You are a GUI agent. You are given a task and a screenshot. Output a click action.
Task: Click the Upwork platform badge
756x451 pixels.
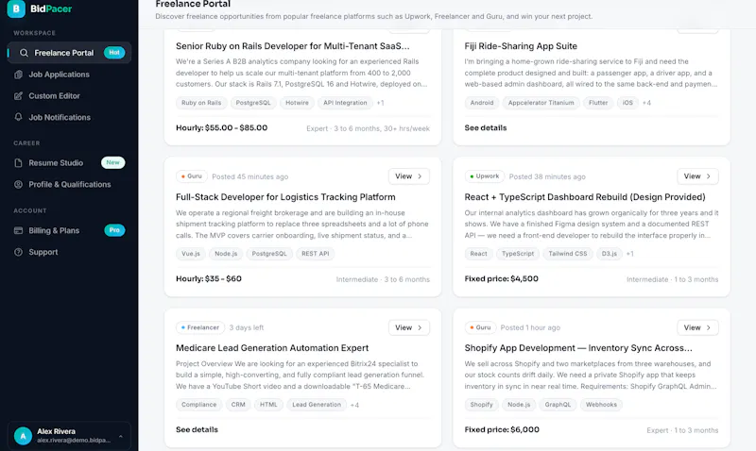pyautogui.click(x=484, y=176)
